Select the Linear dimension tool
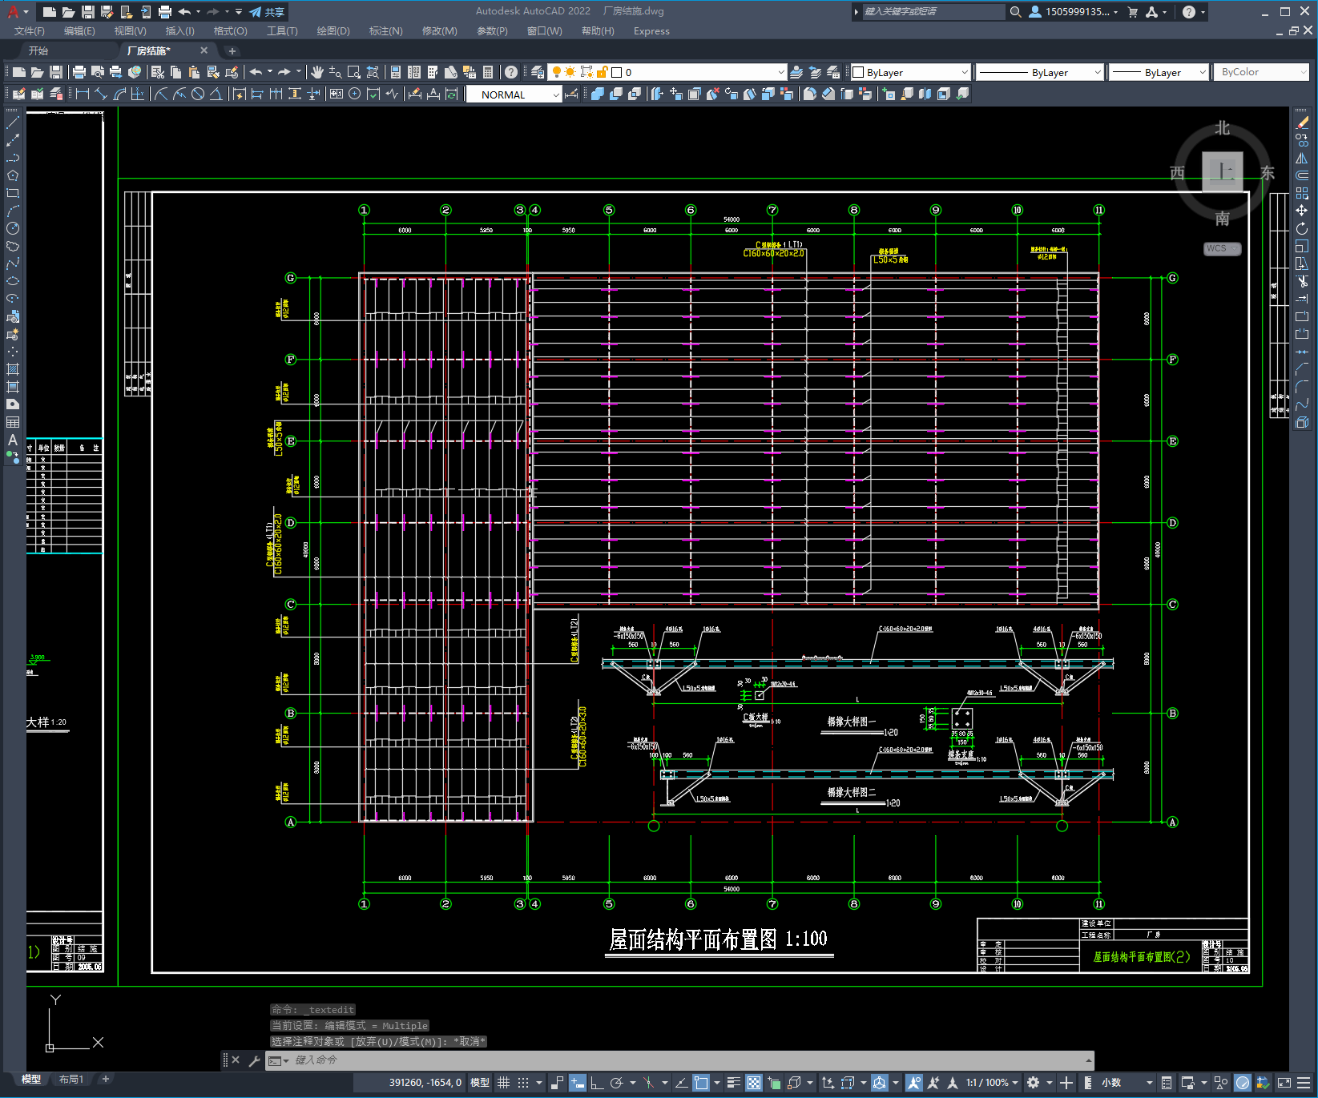This screenshot has height=1098, width=1318. [x=83, y=94]
